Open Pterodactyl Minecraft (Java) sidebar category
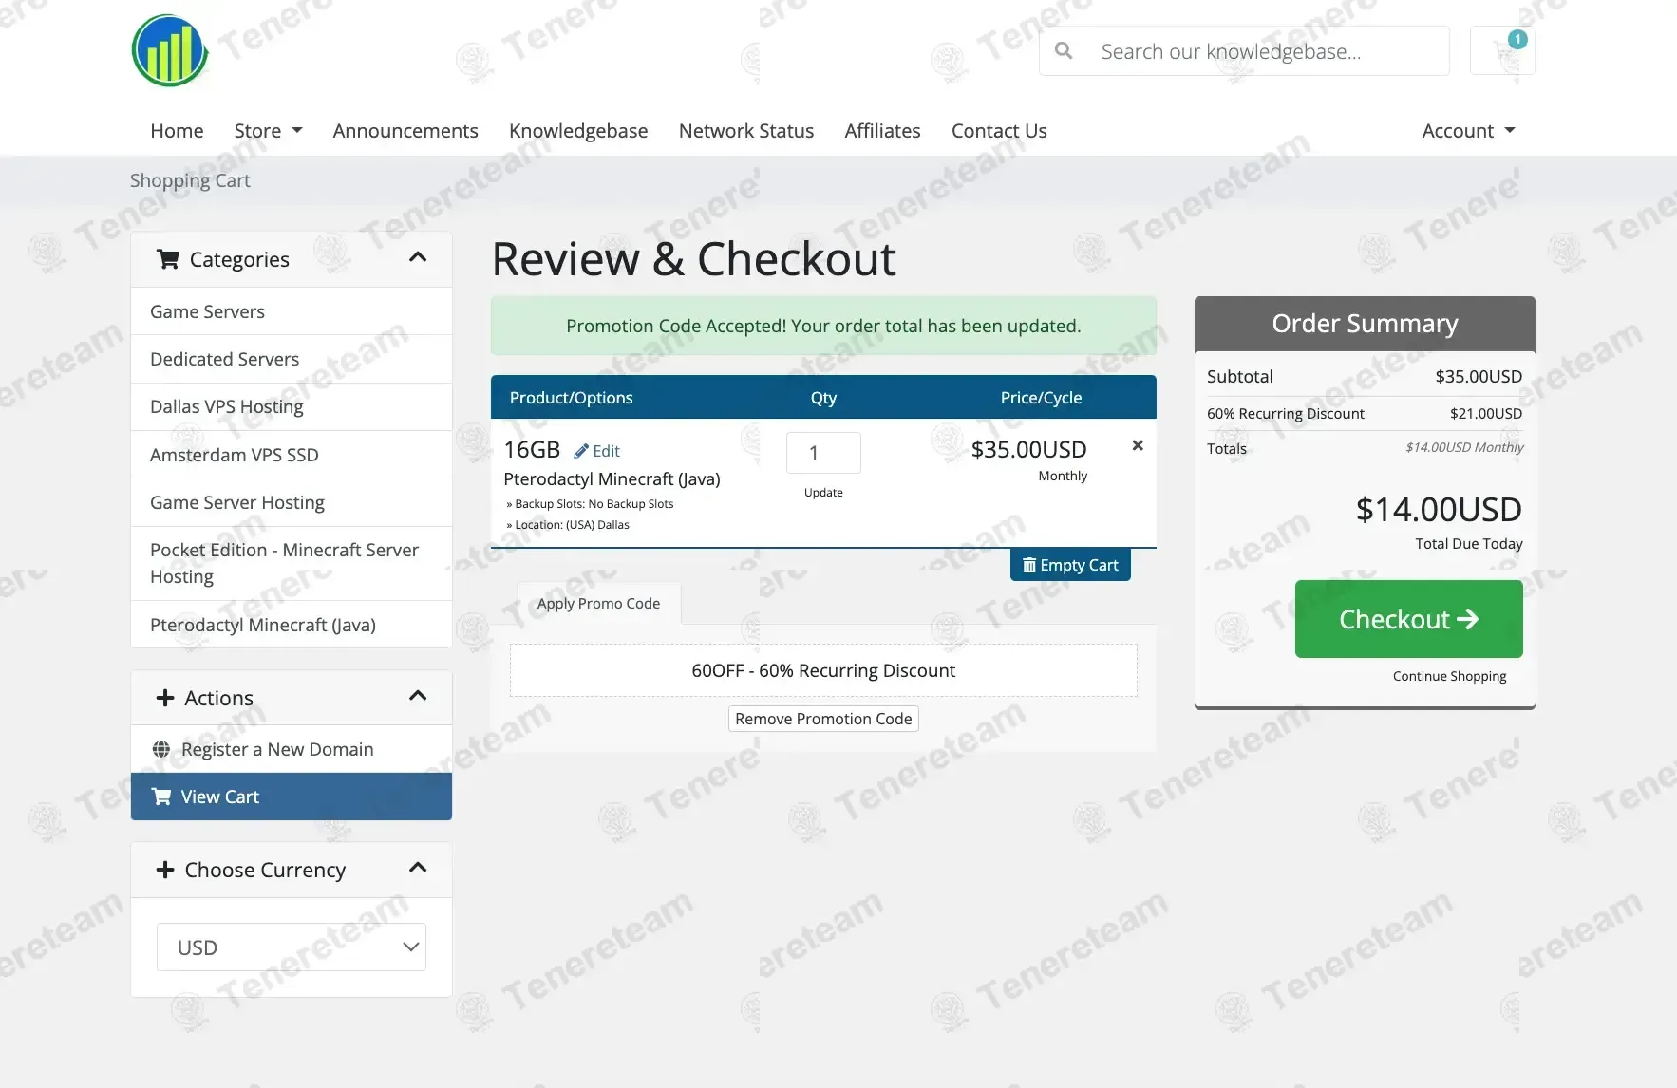This screenshot has height=1088, width=1677. 292,625
